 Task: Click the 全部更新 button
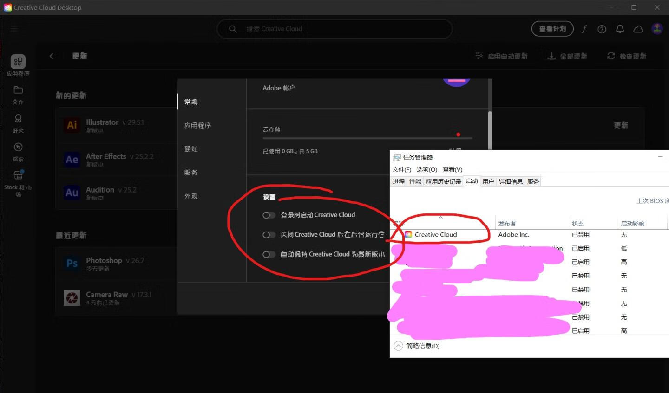tap(567, 56)
